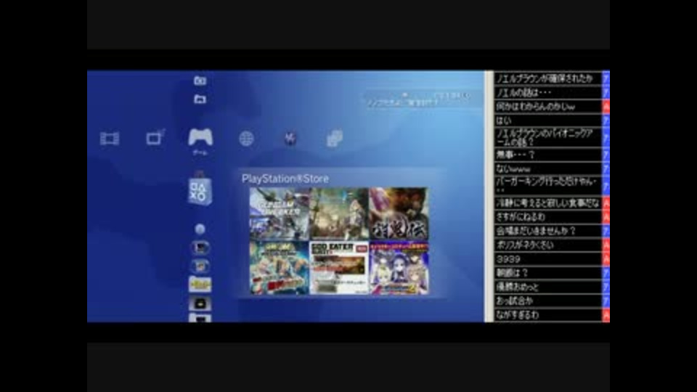Select the comment '冷静に考えると寂しい食事だな' row
This screenshot has width=697, height=392.
click(x=547, y=203)
